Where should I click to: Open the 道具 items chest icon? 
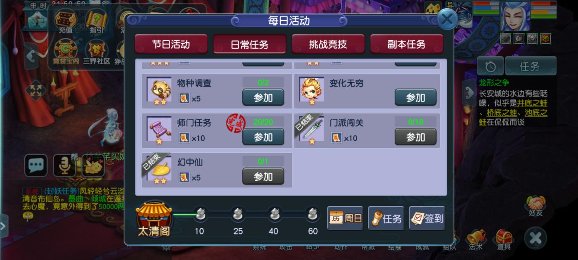pos(504,240)
